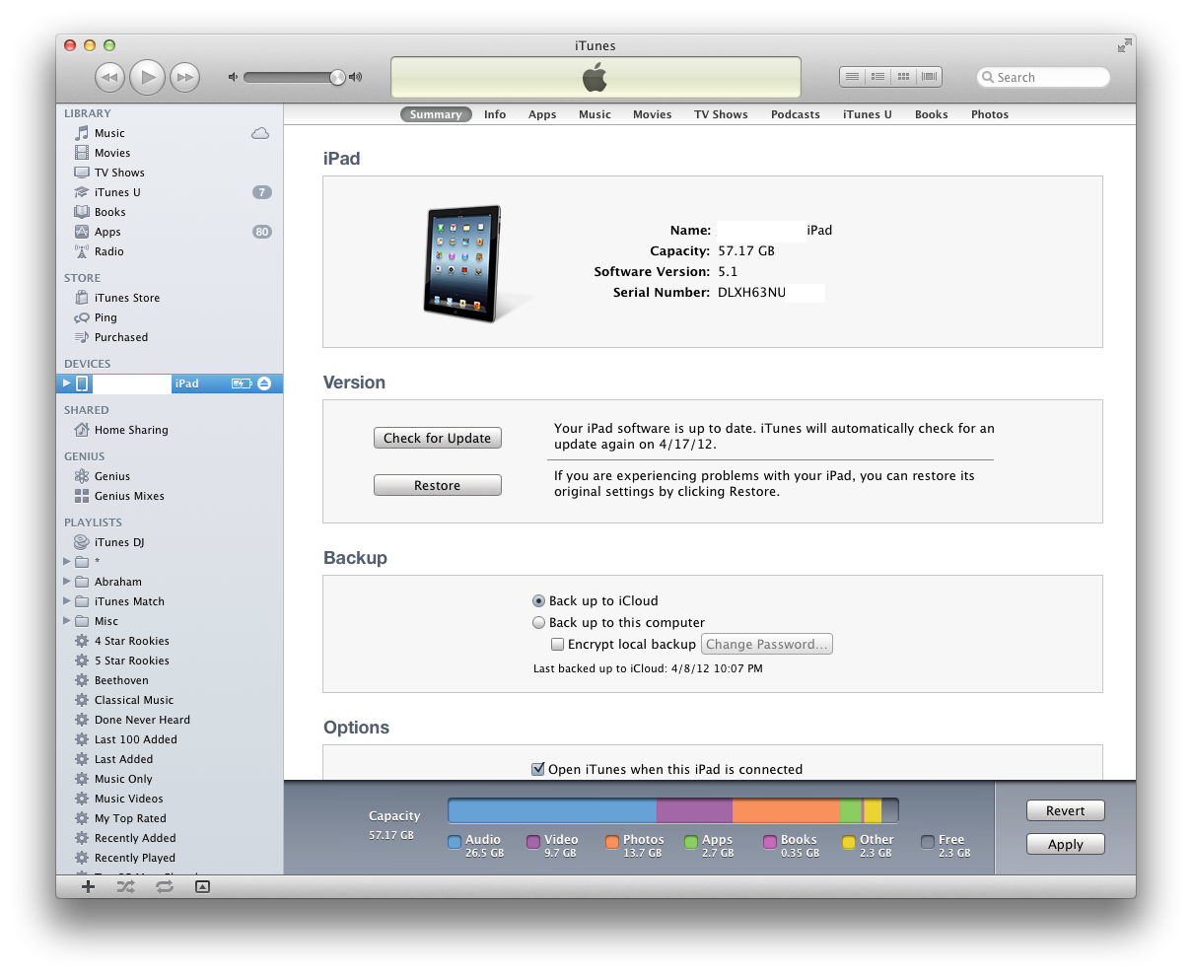Click the Revert button
This screenshot has height=976, width=1192.
[1066, 810]
